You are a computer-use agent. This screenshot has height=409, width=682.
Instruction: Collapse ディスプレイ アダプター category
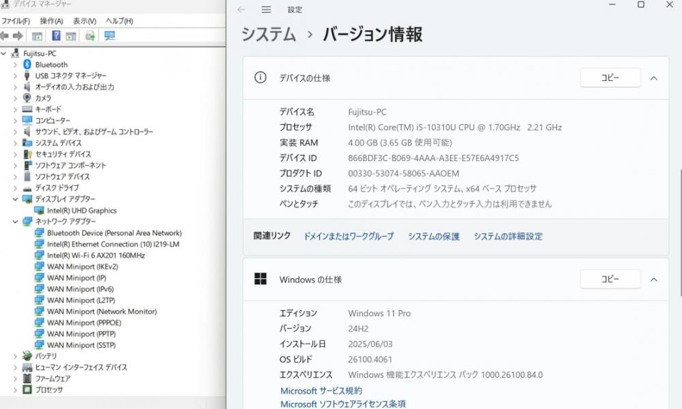click(15, 199)
